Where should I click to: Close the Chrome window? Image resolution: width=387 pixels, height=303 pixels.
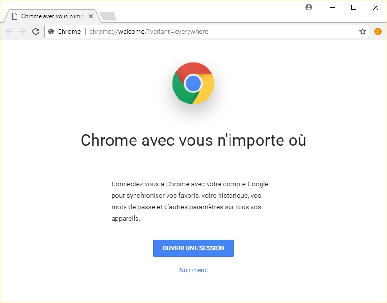click(x=376, y=7)
